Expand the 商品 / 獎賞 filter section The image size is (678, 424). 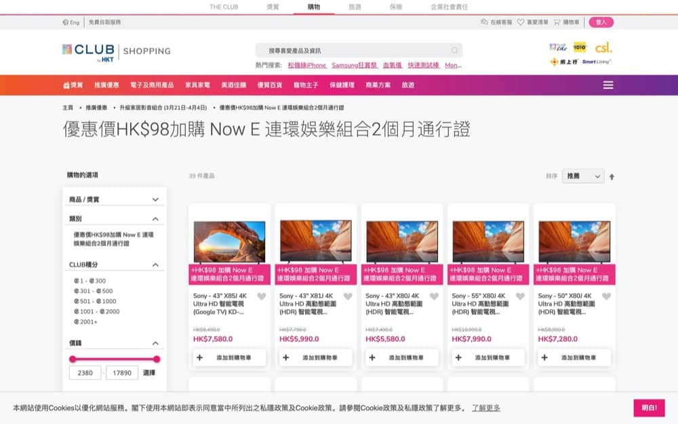[x=114, y=199]
